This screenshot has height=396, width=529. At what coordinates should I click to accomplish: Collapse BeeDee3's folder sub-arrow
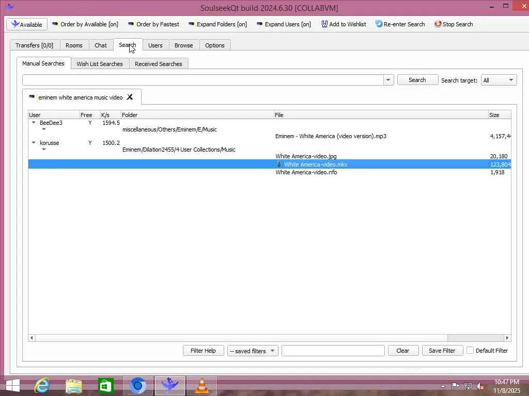(44, 129)
